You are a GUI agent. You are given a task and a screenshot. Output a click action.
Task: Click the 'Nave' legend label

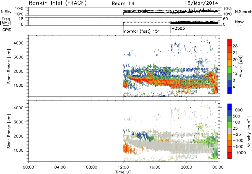point(240,22)
